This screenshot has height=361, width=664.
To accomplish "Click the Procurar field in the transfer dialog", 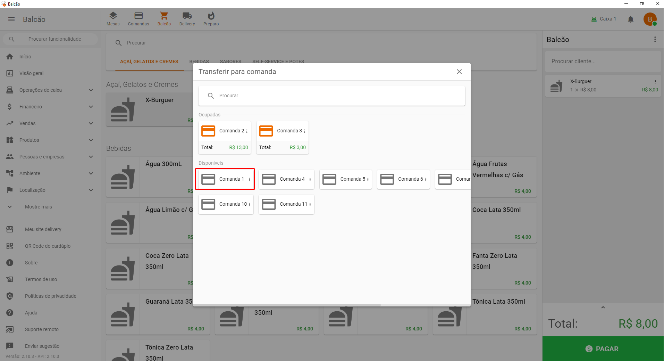I will [x=332, y=96].
